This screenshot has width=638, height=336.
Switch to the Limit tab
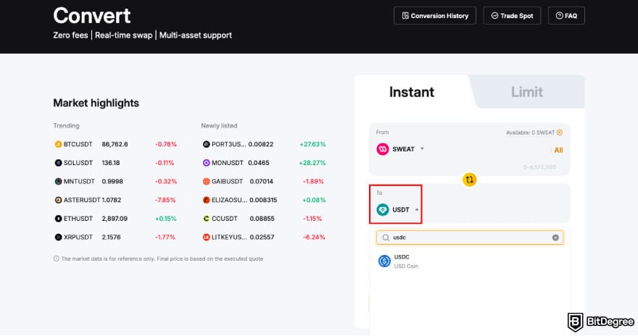click(x=527, y=92)
